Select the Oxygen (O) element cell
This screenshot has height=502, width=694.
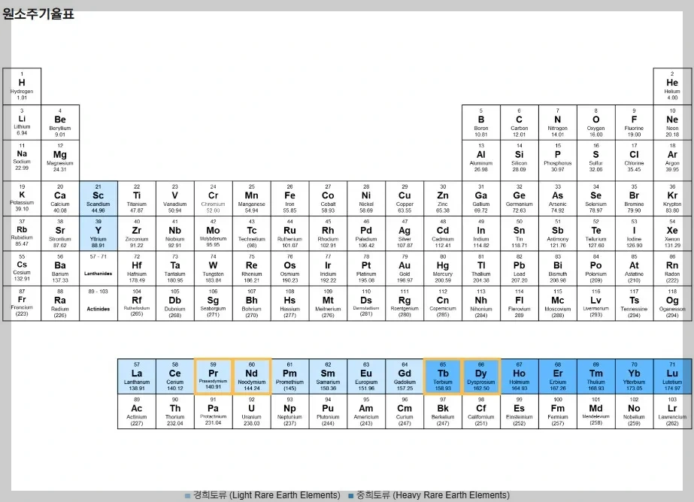596,122
